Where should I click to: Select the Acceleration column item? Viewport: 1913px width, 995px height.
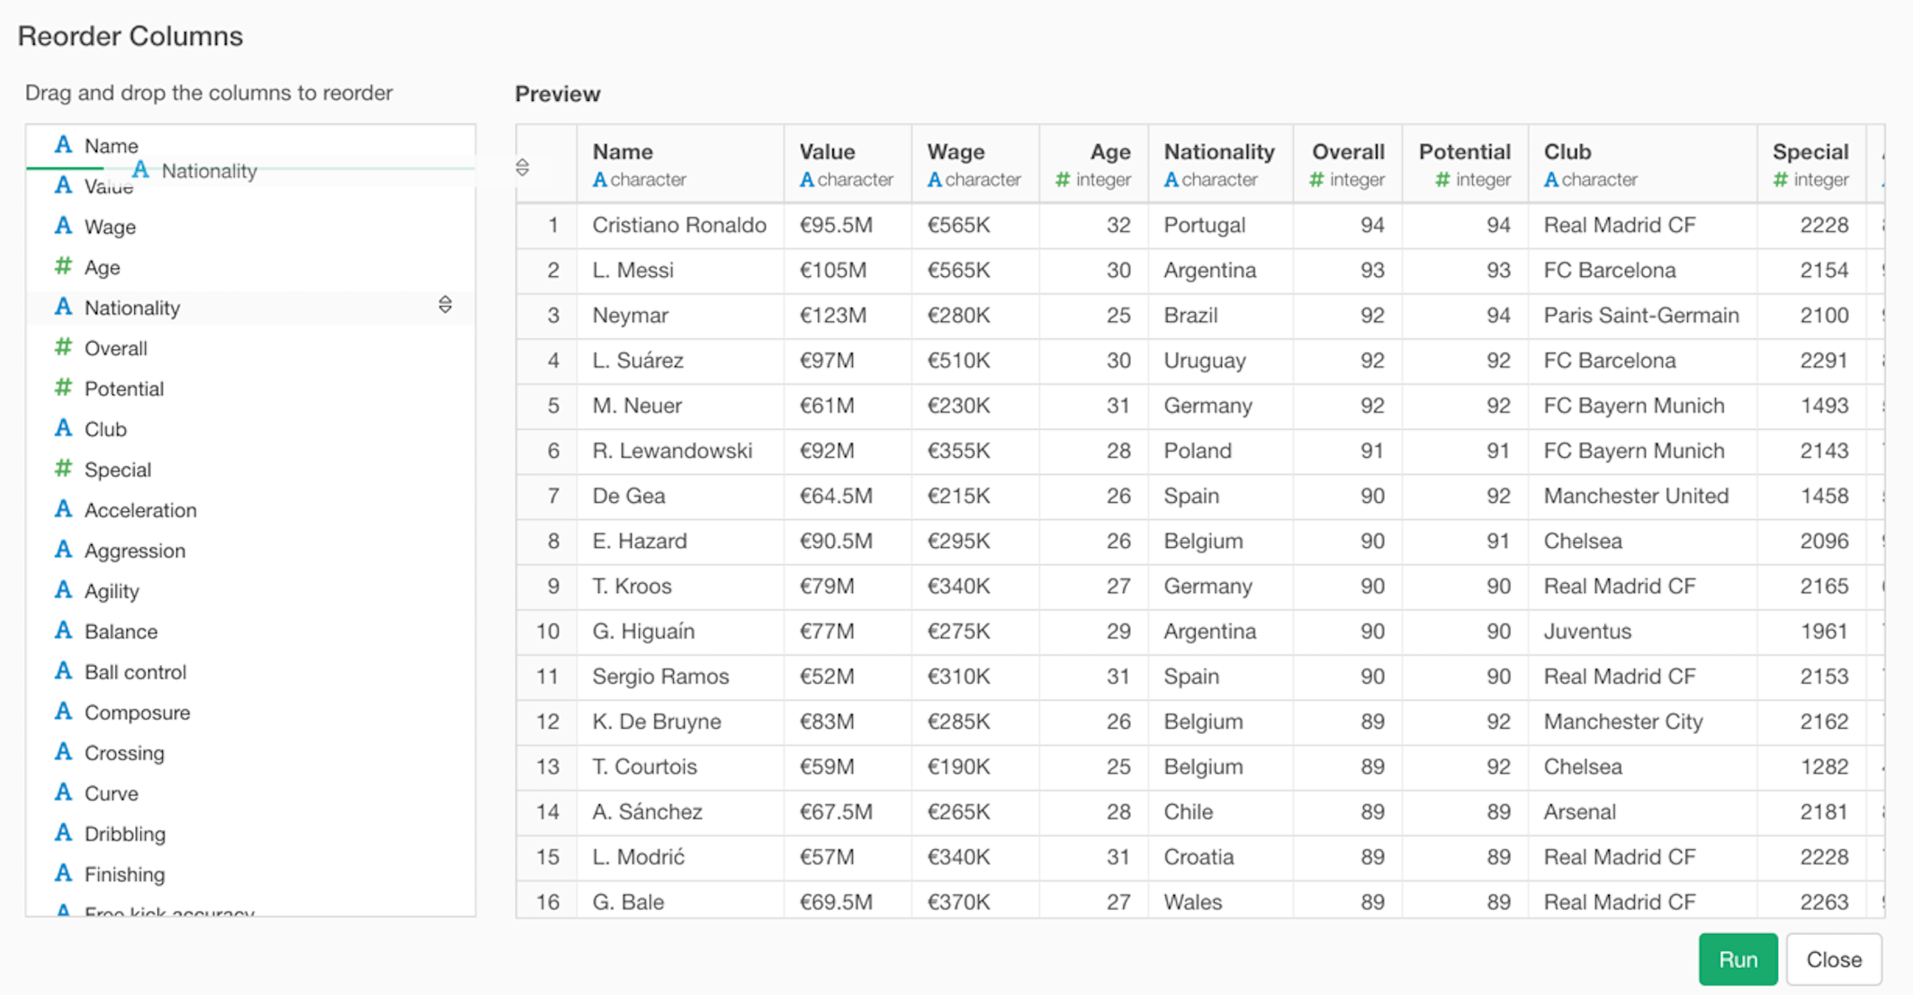click(251, 510)
